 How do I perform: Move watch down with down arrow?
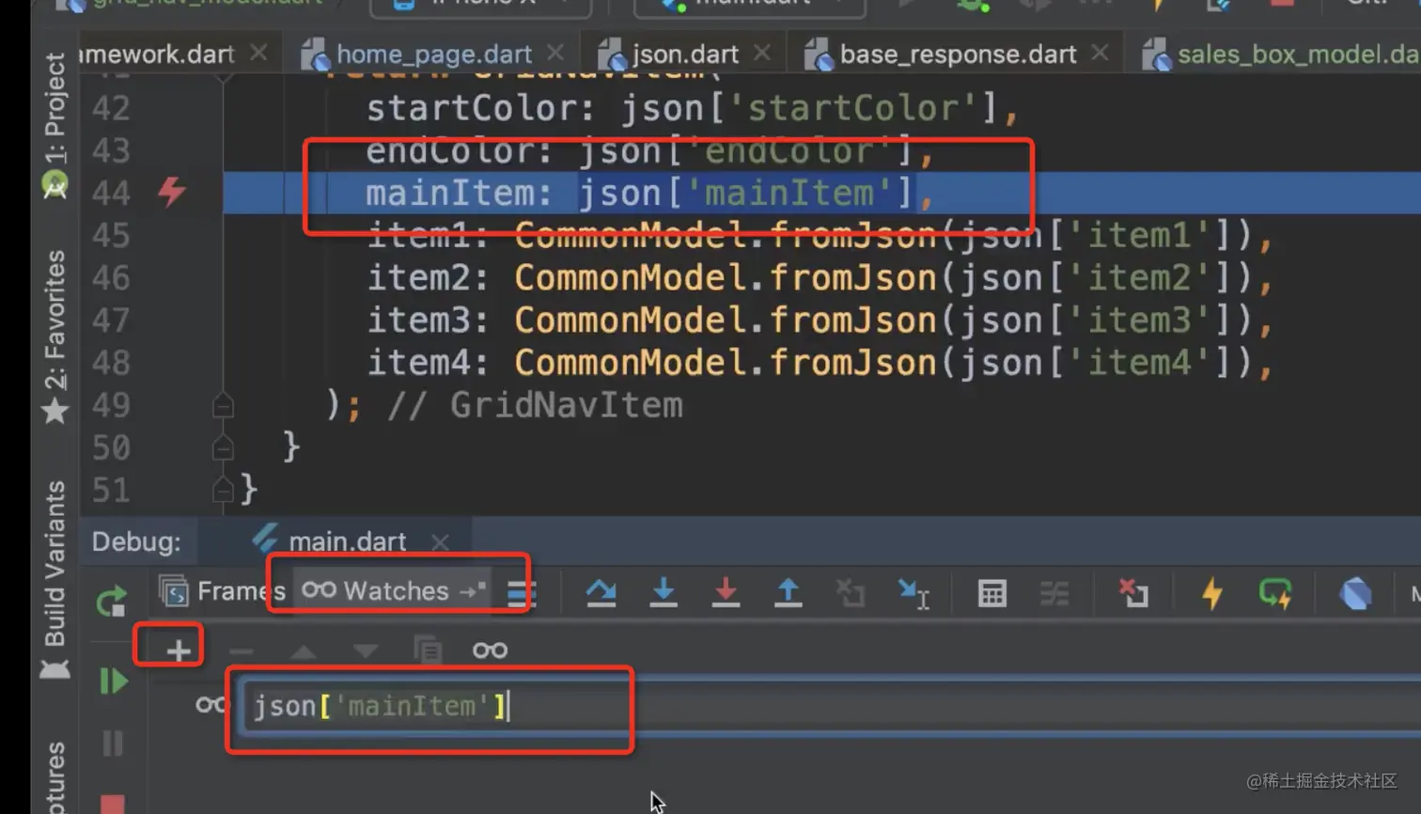(366, 650)
